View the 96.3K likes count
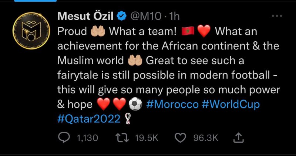 click(x=206, y=138)
